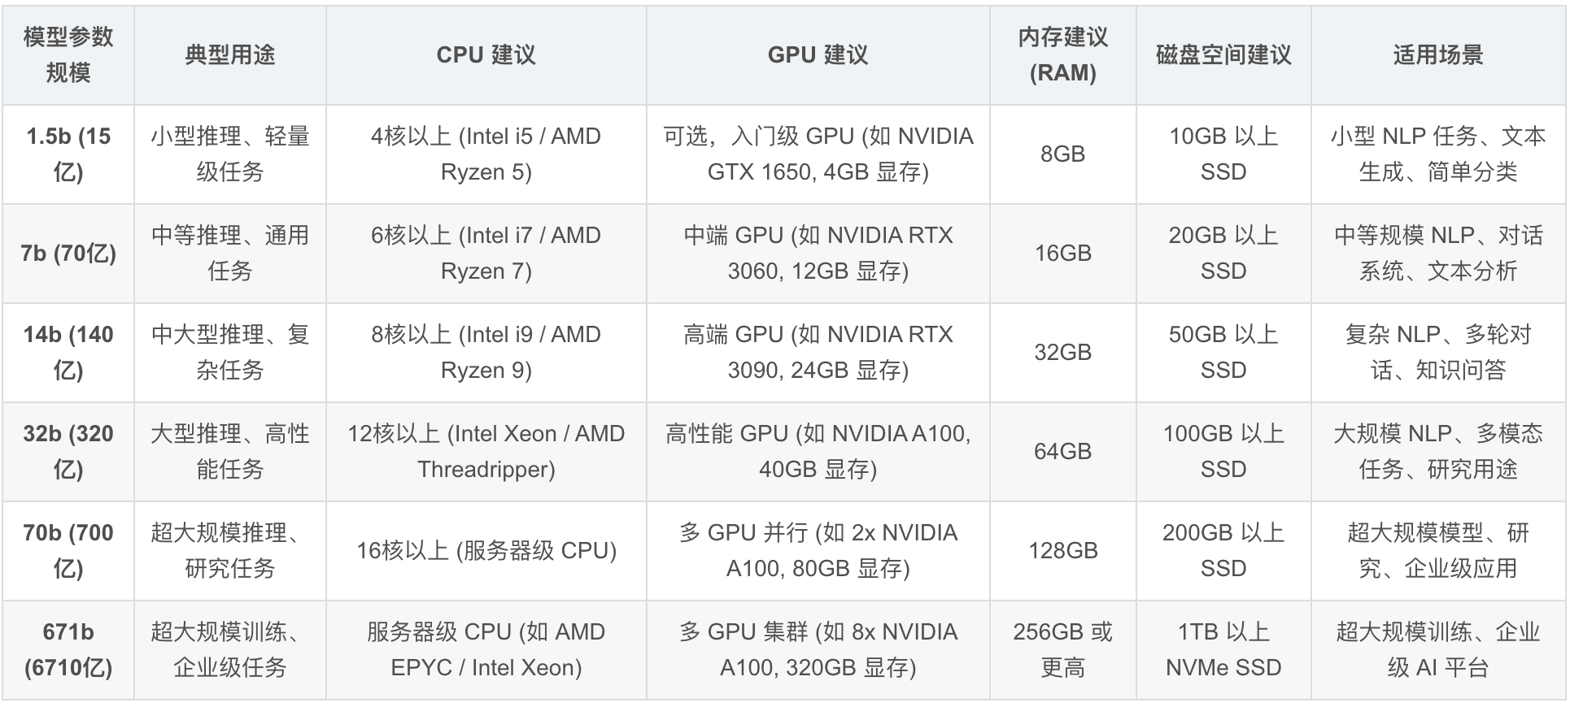The image size is (1570, 707).
Task: Click the 100GB 以上 SSD disk cell
Action: tap(1223, 451)
